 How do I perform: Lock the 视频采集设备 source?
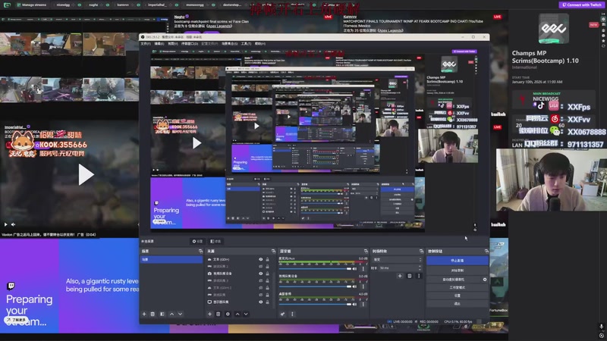coord(267,274)
